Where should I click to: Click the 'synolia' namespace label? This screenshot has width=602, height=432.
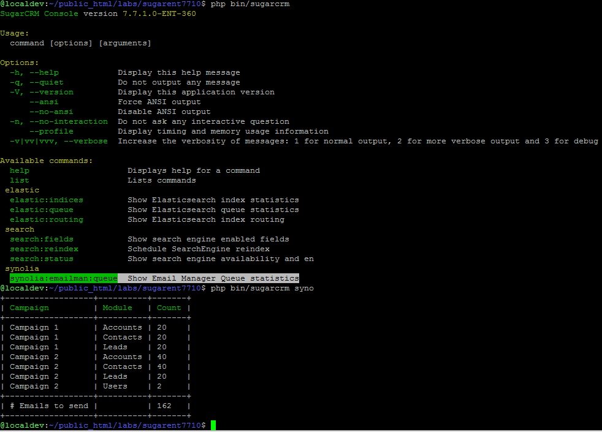pyautogui.click(x=22, y=268)
